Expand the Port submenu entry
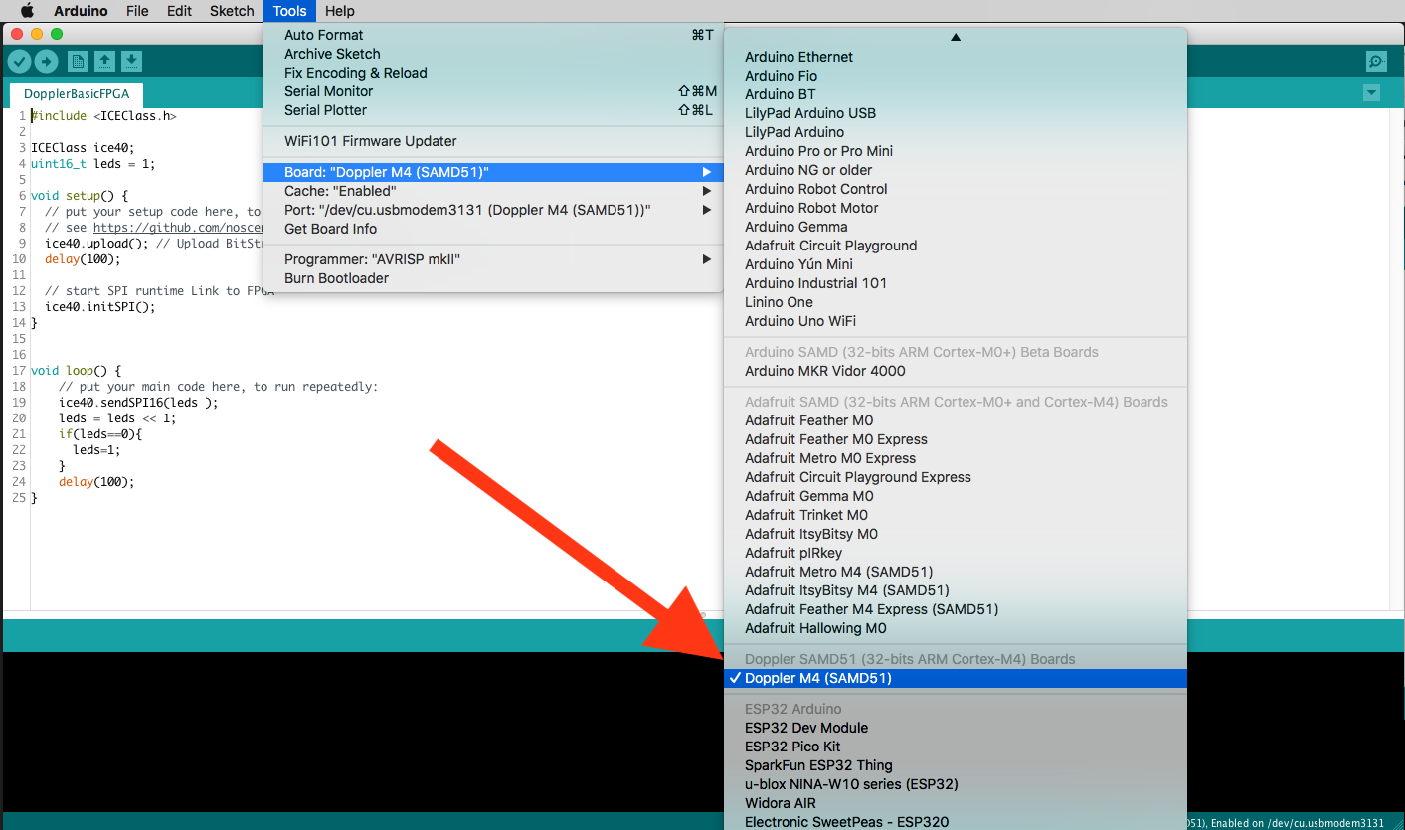Image resolution: width=1405 pixels, height=830 pixels. (x=493, y=210)
